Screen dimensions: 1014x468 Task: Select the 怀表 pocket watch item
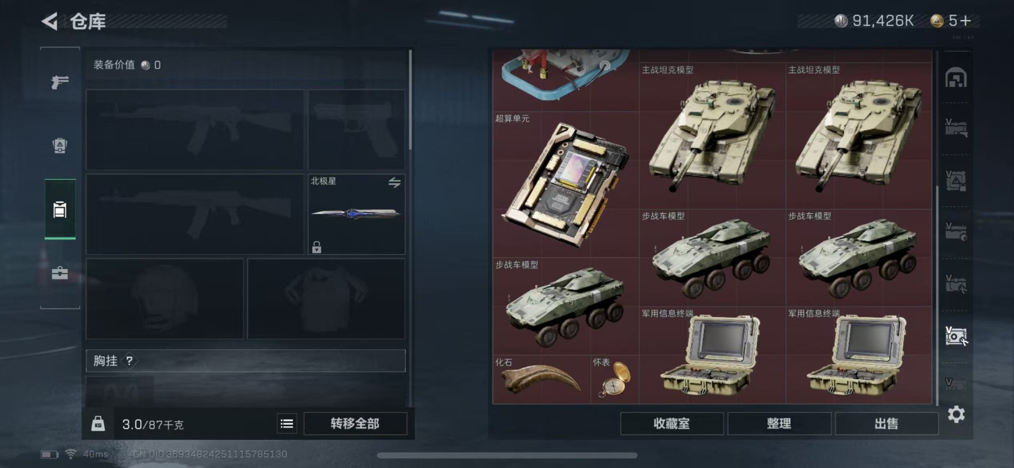point(615,379)
